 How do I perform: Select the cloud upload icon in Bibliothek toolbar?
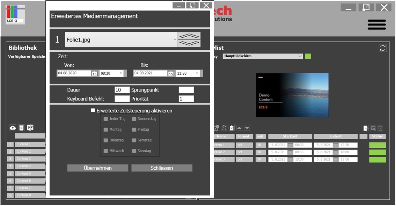(x=13, y=127)
